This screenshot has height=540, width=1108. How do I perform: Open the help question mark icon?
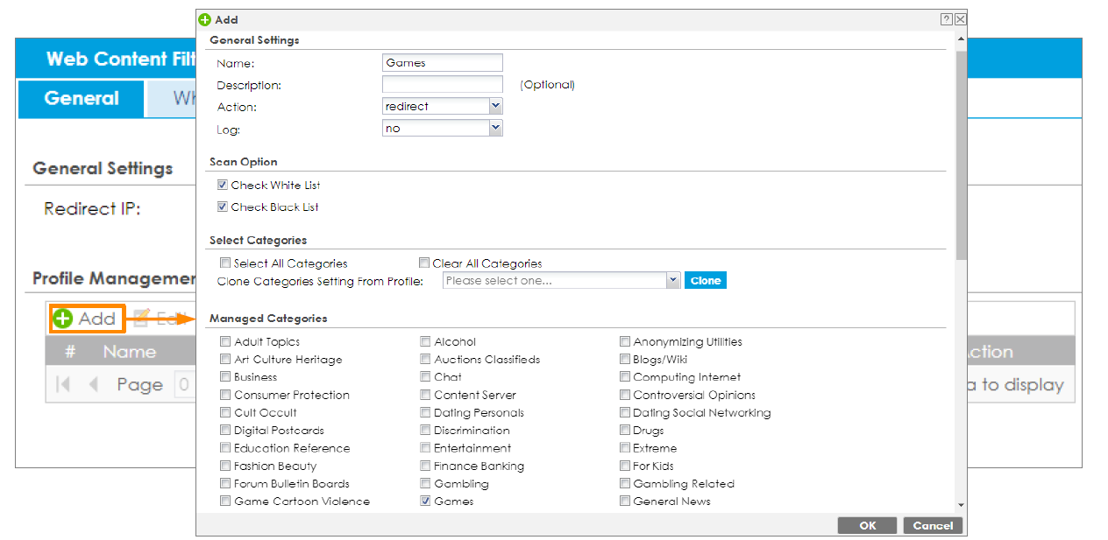(946, 18)
